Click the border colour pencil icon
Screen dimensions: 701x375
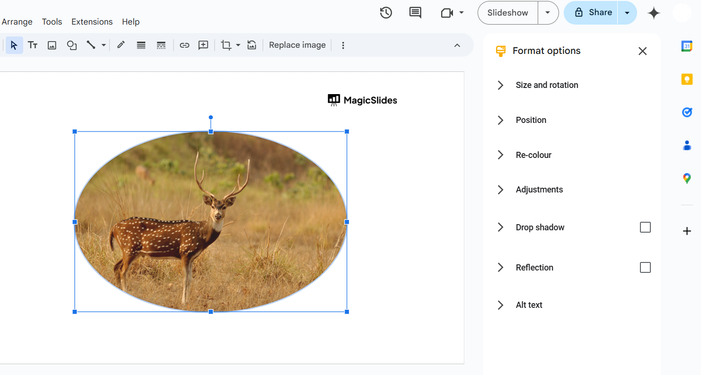click(x=121, y=45)
